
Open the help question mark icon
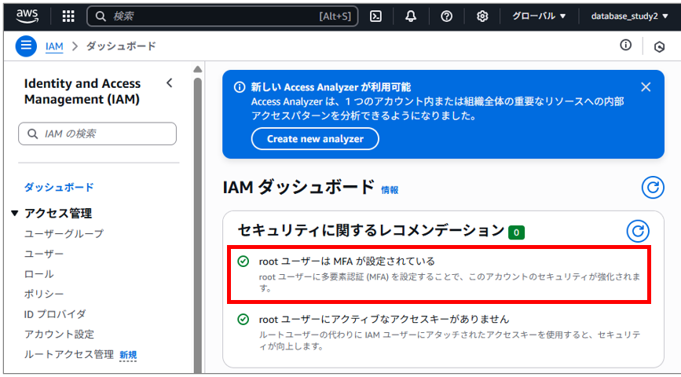[x=446, y=16]
